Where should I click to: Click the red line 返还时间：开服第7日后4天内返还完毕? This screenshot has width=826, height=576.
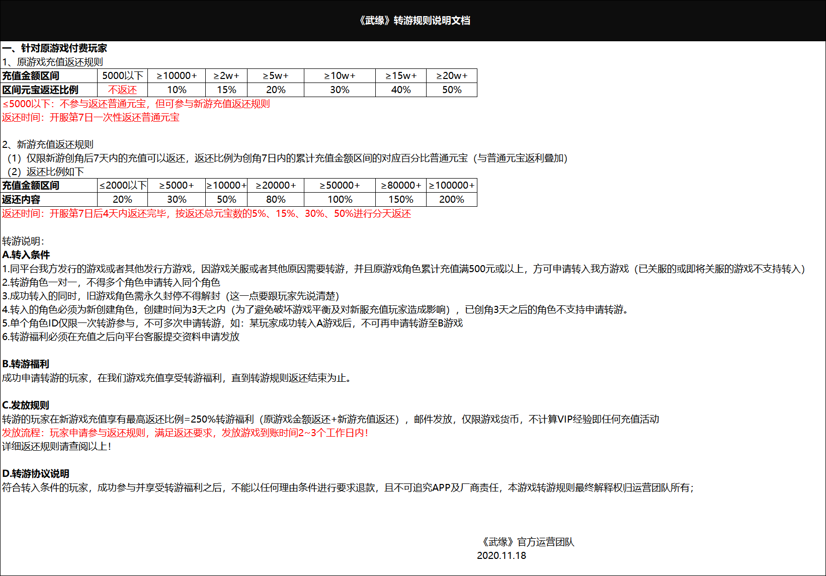[206, 213]
